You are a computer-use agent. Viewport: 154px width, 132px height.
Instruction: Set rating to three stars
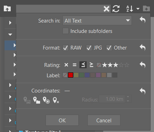tap(116, 65)
